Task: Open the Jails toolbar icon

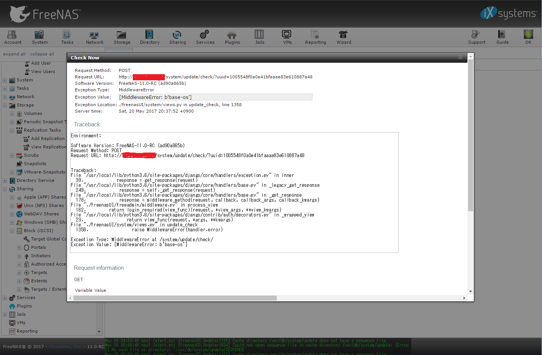Action: (x=260, y=37)
